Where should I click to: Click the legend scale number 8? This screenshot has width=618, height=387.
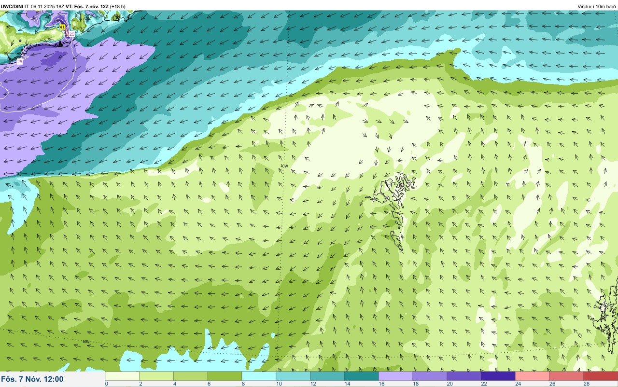pyautogui.click(x=243, y=384)
